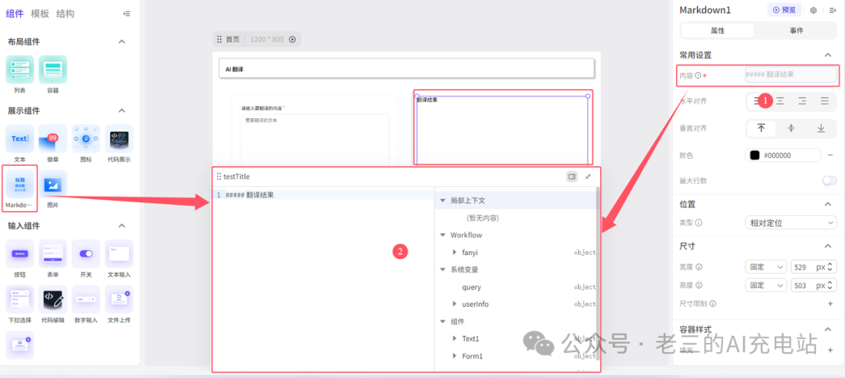Pick the 数字输入 number input component
Screen dimensions: 845x378
[x=86, y=299]
